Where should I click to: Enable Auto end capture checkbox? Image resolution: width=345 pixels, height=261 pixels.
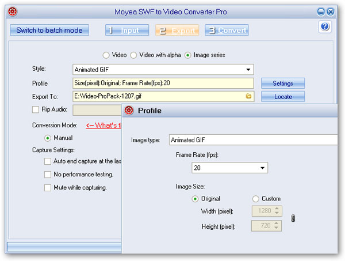coord(48,161)
